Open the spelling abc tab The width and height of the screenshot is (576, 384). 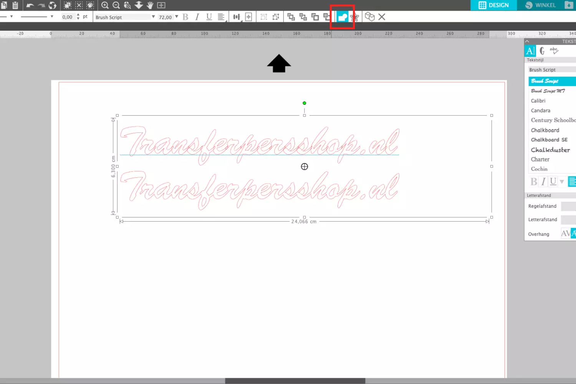554,50
